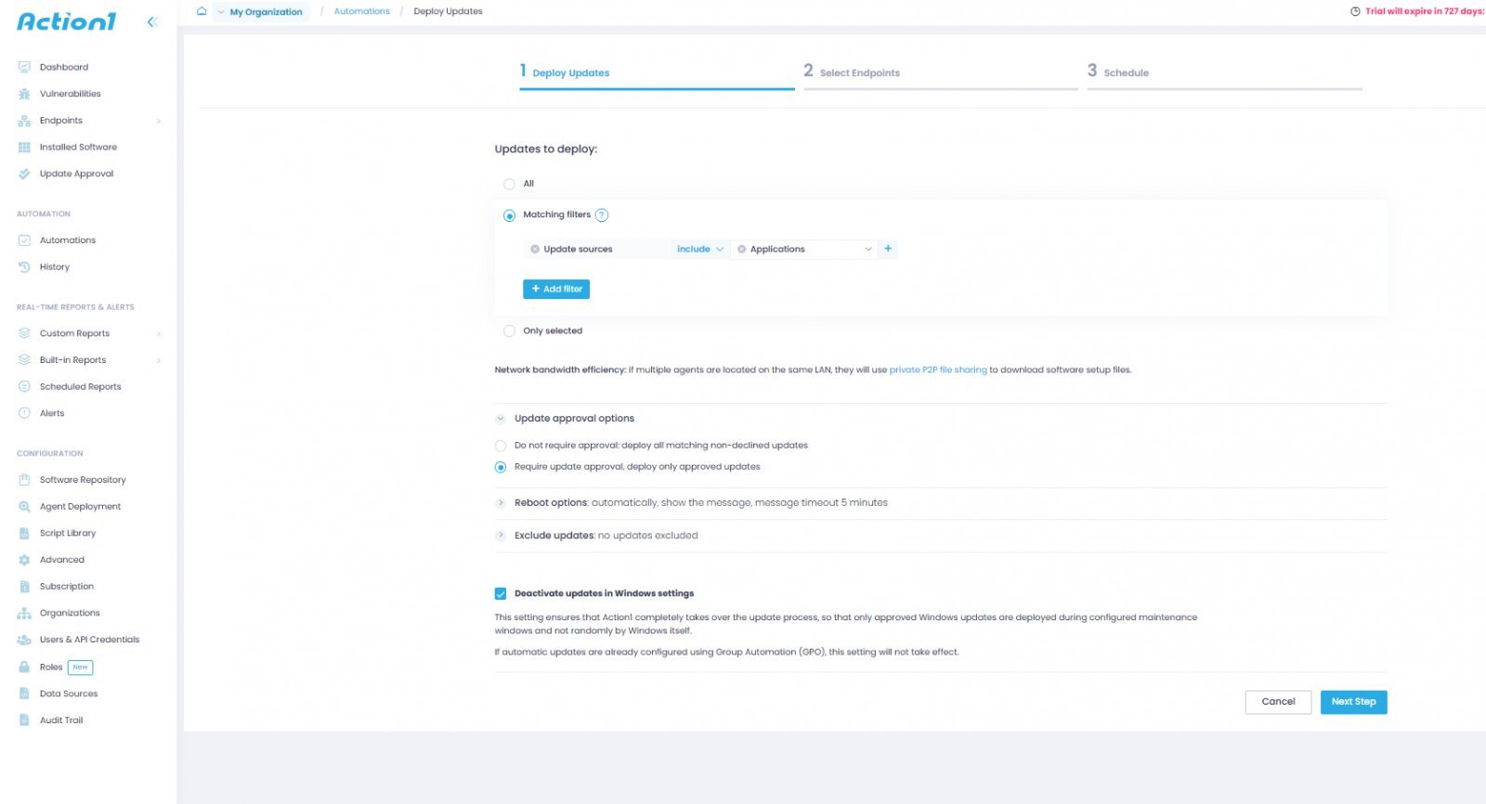The height and width of the screenshot is (804, 1486).
Task: Click the home icon in the breadcrumb
Action: [202, 11]
